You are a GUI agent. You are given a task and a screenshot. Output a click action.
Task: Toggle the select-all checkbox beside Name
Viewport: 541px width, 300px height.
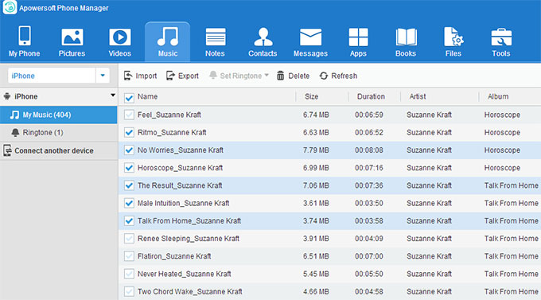[x=129, y=98]
